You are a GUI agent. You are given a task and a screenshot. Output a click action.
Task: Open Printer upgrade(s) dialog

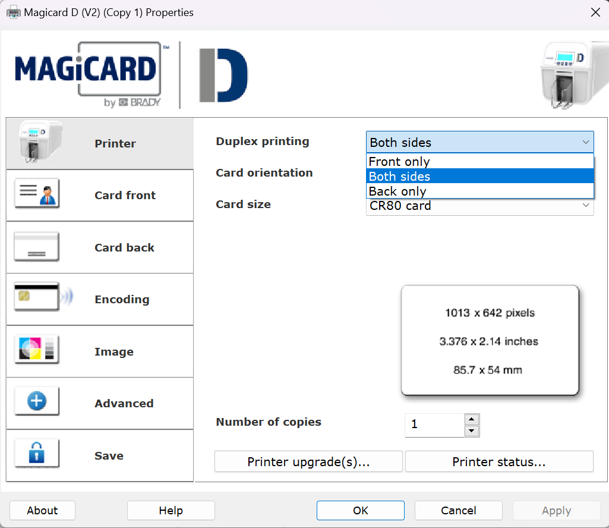(x=308, y=461)
